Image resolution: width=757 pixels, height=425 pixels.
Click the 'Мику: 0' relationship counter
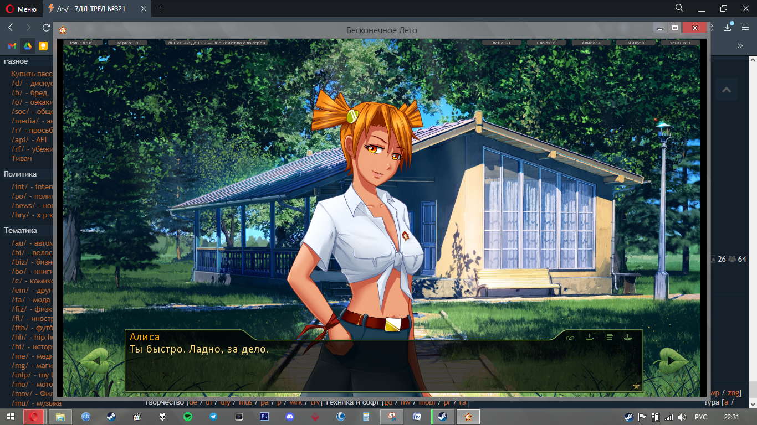pos(636,43)
